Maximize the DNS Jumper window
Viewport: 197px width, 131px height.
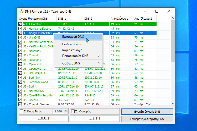(157, 11)
